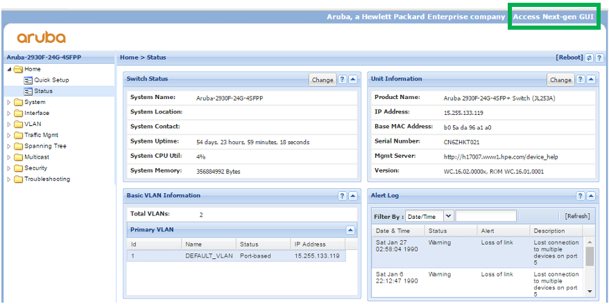The width and height of the screenshot is (609, 304).
Task: Click Mgmt Server URL h17007.www1.hpe.com
Action: click(501, 157)
